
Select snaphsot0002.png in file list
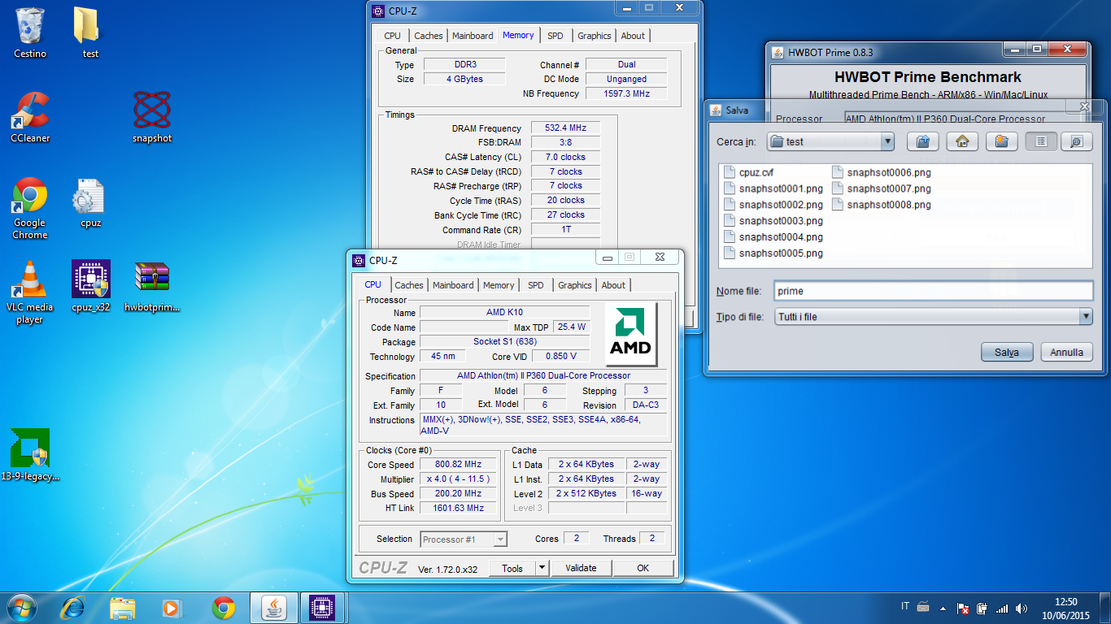pos(773,205)
